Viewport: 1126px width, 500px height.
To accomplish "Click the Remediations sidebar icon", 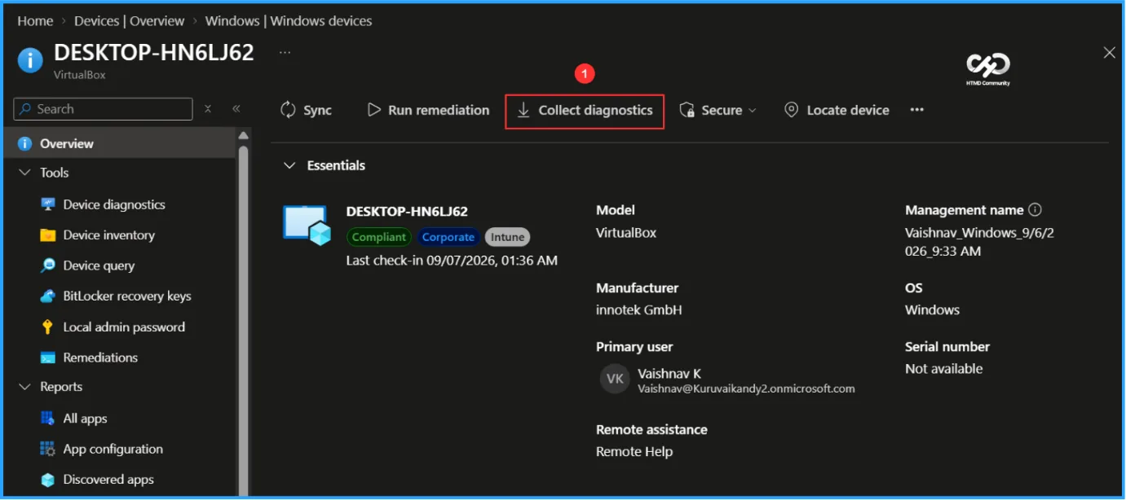I will [x=48, y=357].
